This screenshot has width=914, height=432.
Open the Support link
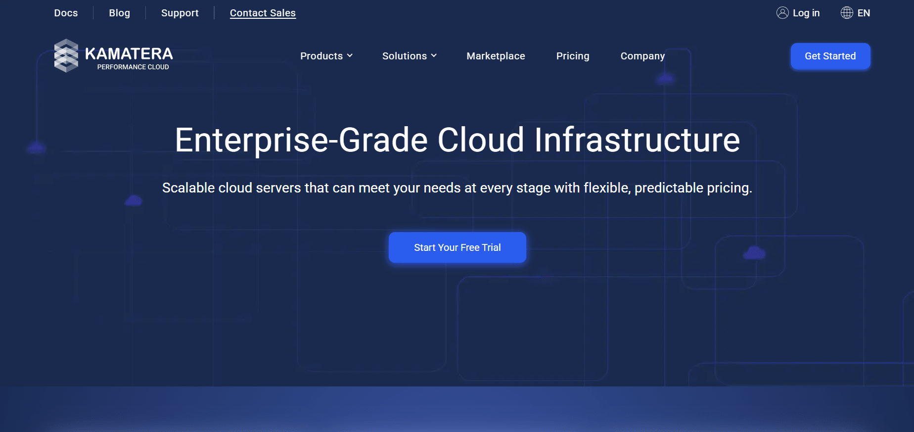[x=180, y=13]
